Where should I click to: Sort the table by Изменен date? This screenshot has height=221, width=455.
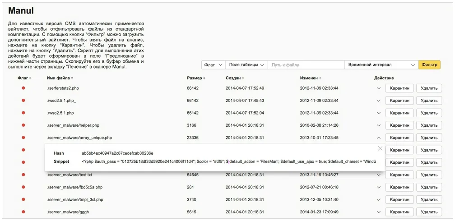click(x=311, y=78)
